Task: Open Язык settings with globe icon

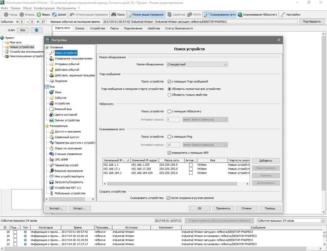Action: [x=52, y=92]
